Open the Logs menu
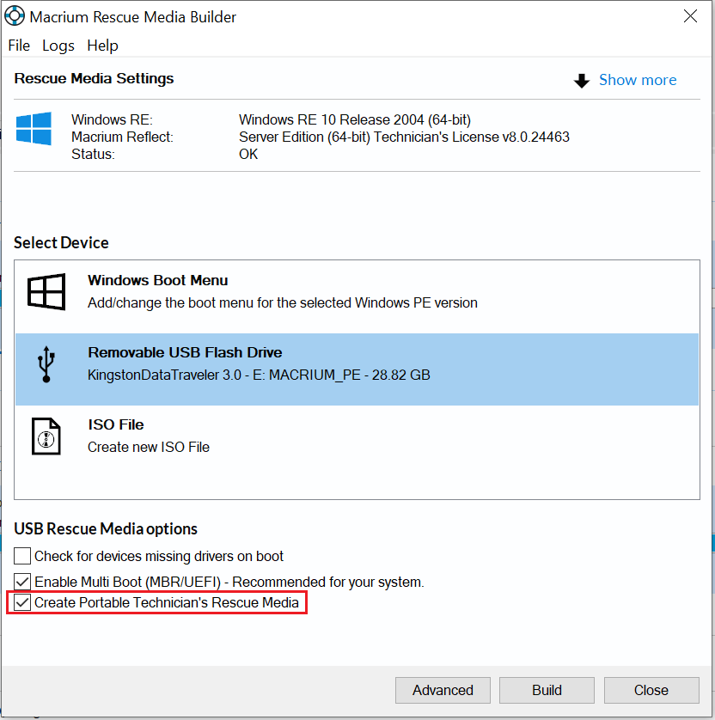This screenshot has width=715, height=720. (x=58, y=46)
